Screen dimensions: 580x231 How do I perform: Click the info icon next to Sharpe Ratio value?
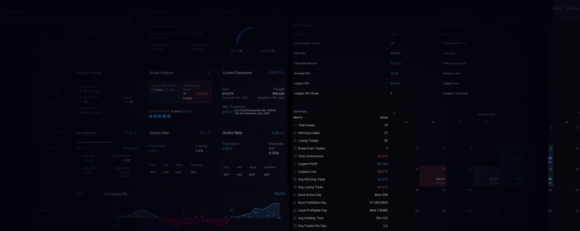point(209,133)
